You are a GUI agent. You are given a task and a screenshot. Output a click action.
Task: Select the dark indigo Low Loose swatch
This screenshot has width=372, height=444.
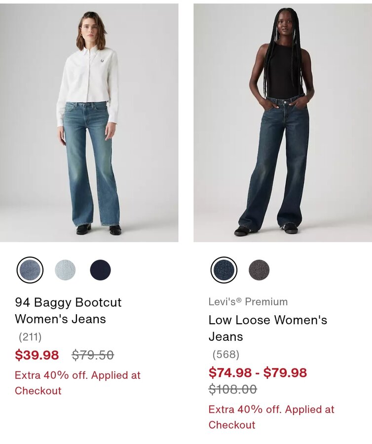(x=223, y=270)
